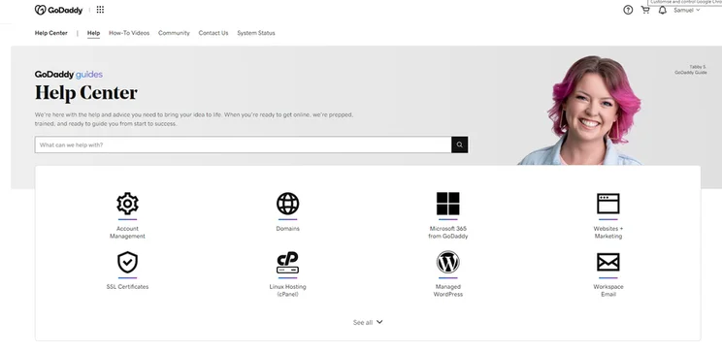
Task: Open the Workspace Email envelope icon
Action: [608, 262]
